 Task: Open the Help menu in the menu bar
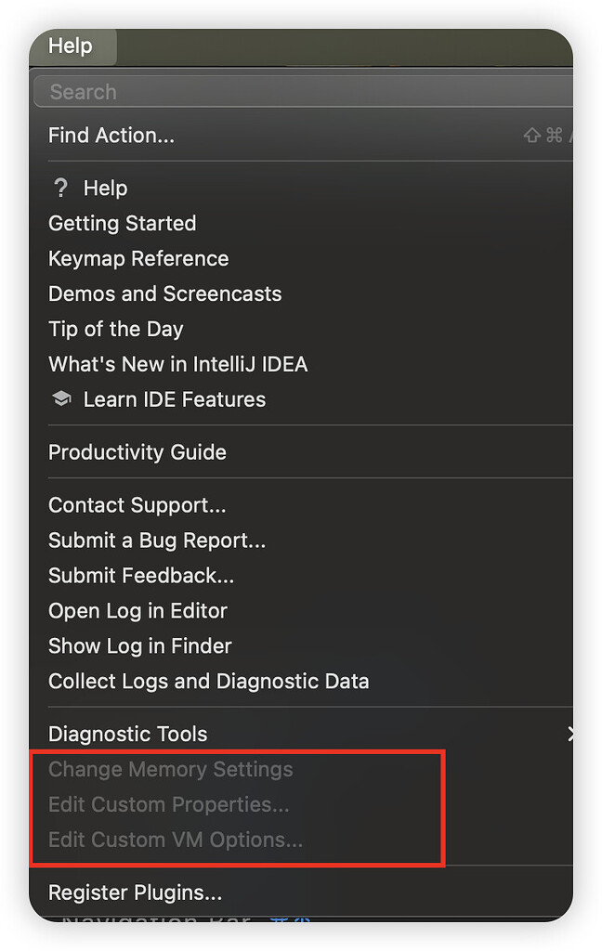(72, 45)
